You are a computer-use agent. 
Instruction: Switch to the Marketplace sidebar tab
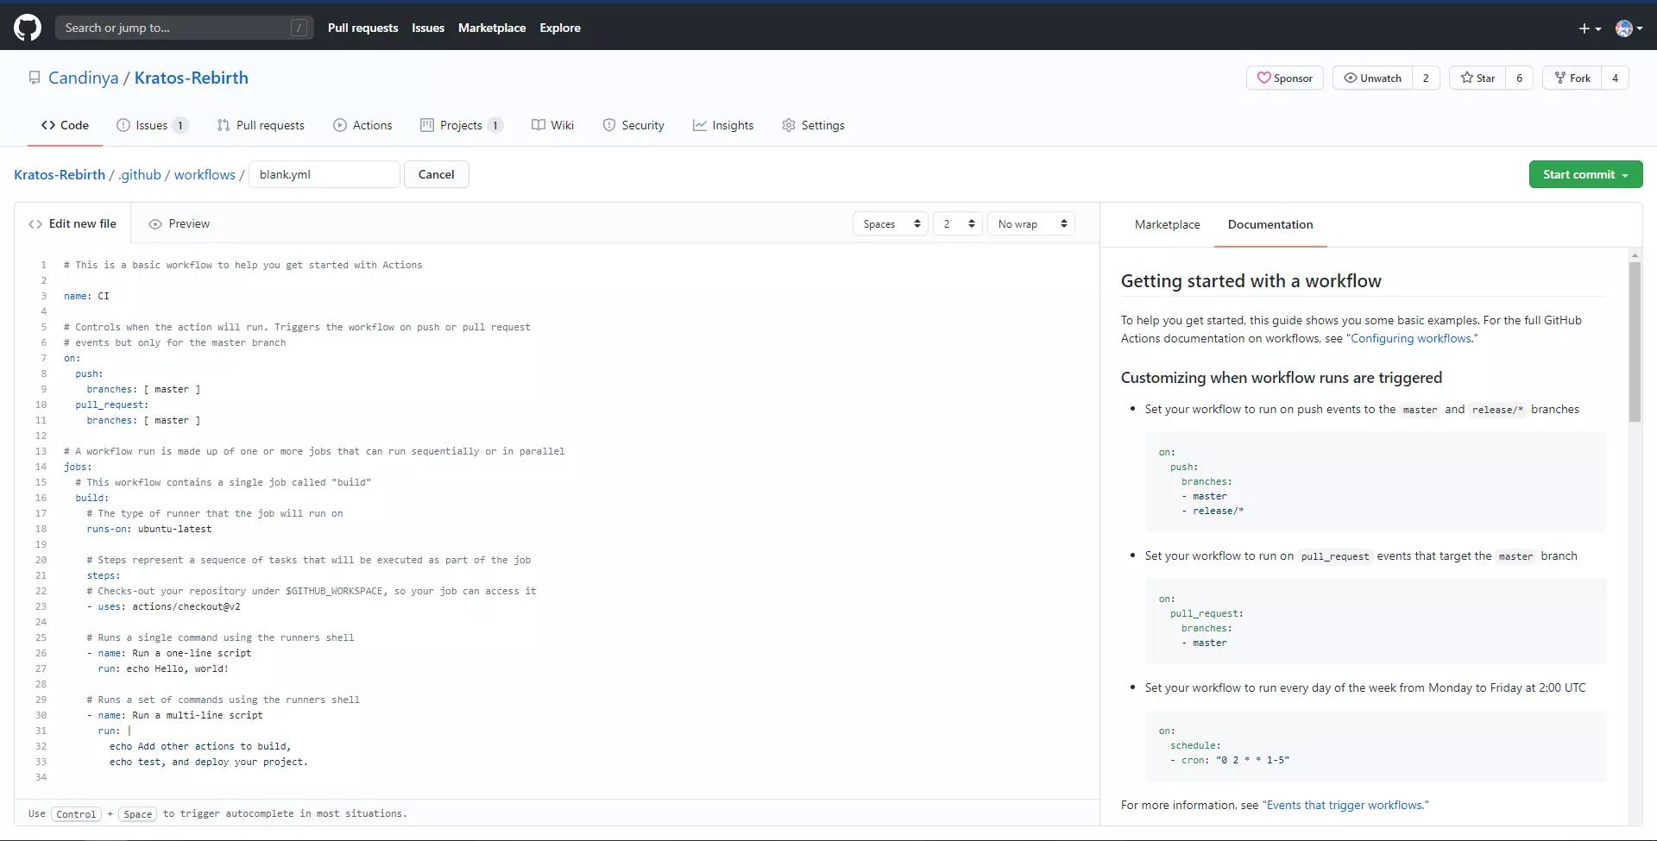[1167, 224]
